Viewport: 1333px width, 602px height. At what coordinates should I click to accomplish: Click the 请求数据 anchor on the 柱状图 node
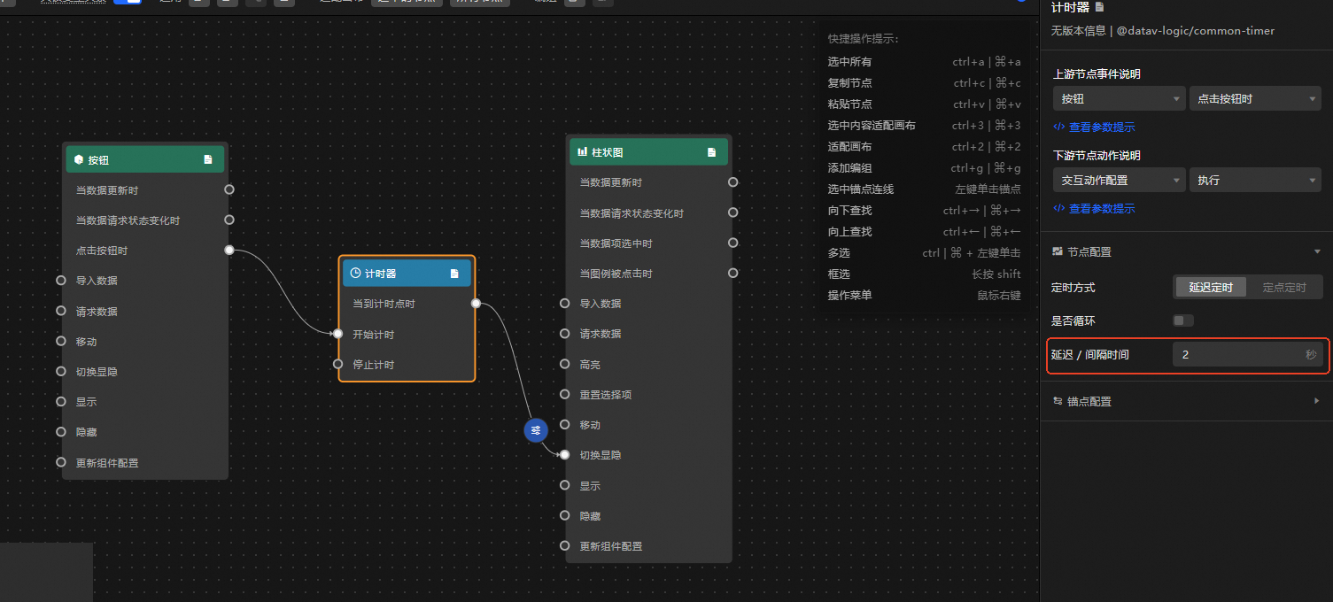coord(565,334)
